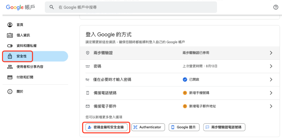Screen dimensions: 282x140
Task: Click the phone icon in Google 提示 button
Action: click(173, 127)
